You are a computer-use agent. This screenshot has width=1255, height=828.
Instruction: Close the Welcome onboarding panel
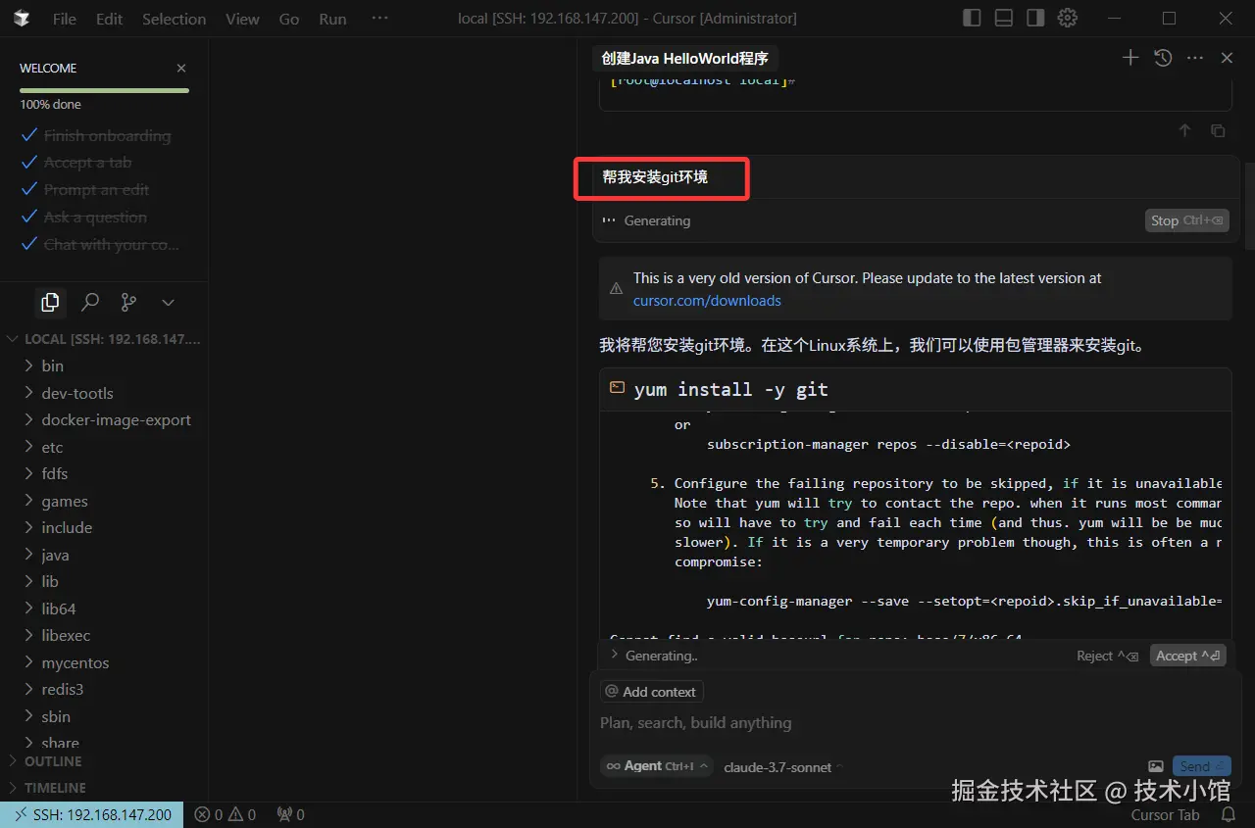(181, 68)
